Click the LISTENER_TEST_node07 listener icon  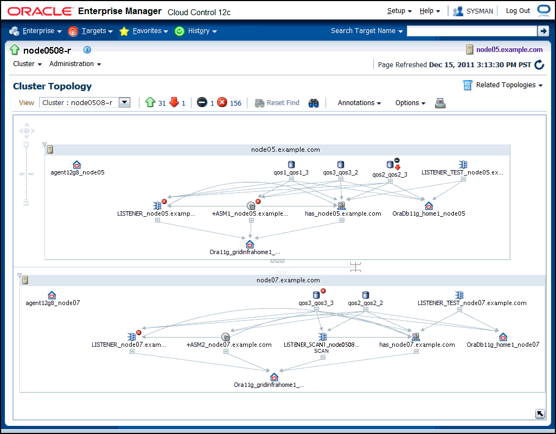click(459, 295)
